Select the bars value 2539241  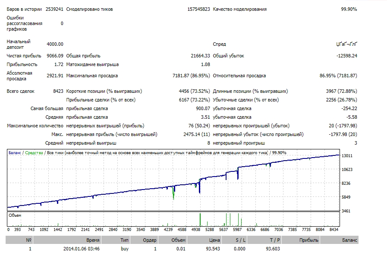pyautogui.click(x=54, y=9)
